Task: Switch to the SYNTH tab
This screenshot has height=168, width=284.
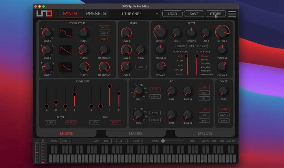Action: click(x=70, y=14)
